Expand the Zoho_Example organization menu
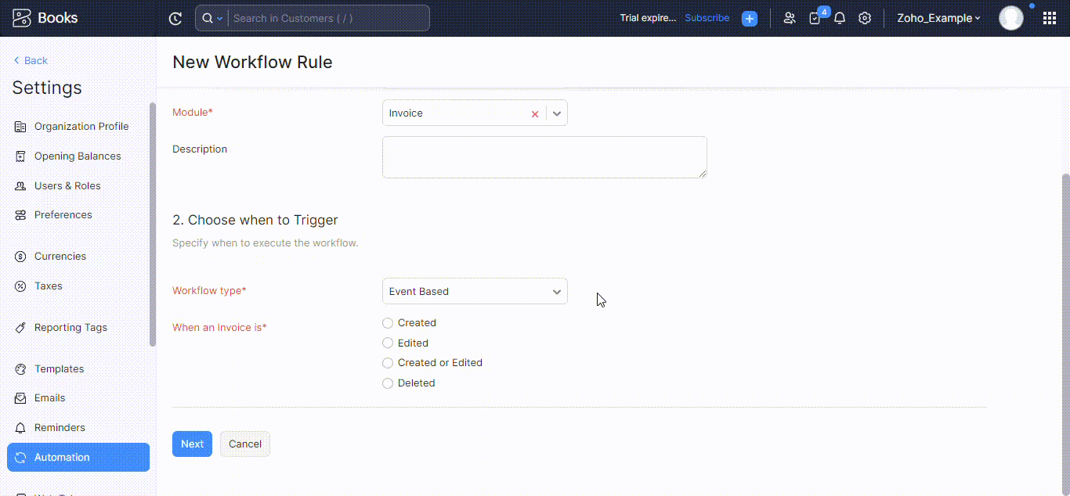1070x496 pixels. point(938,18)
